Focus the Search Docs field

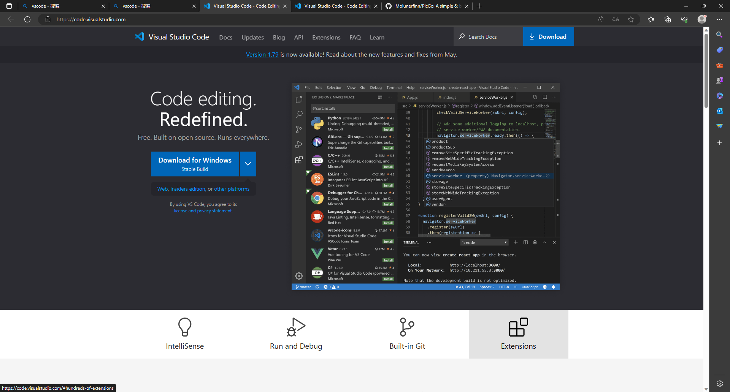[488, 36]
